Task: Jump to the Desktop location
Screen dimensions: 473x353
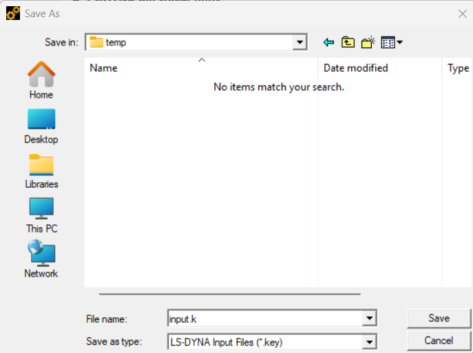Action: coord(41,126)
